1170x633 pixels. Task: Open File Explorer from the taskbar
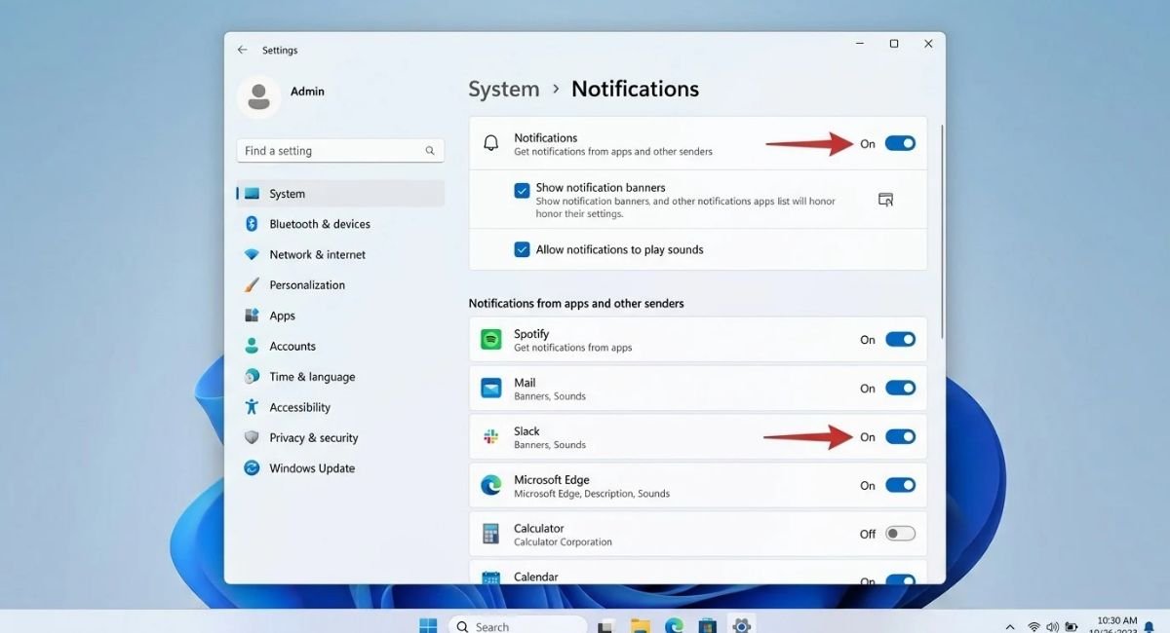640,626
